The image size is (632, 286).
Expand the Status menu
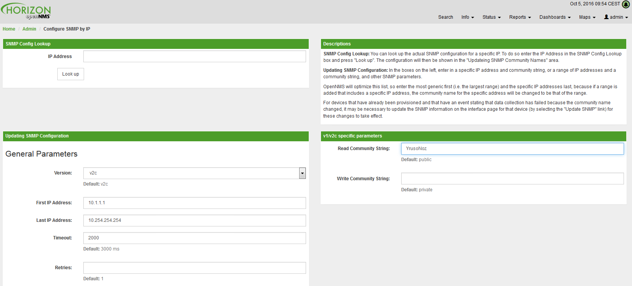click(491, 17)
